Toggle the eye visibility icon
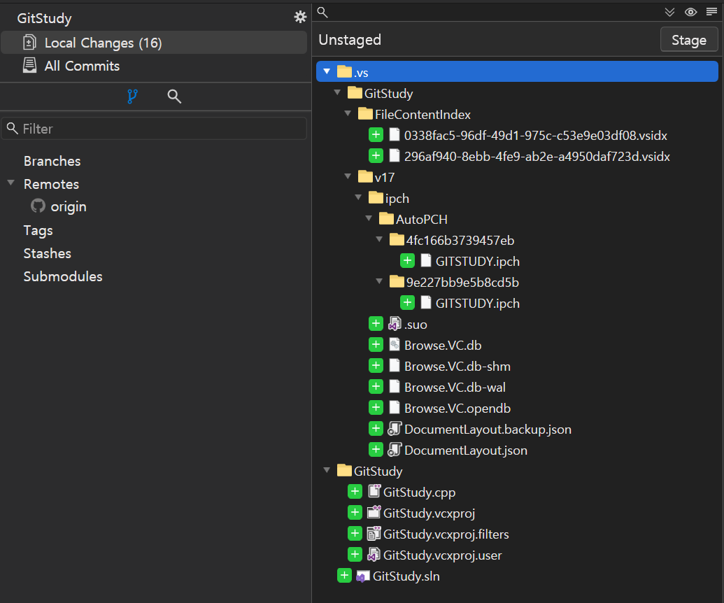This screenshot has width=724, height=603. click(x=690, y=12)
